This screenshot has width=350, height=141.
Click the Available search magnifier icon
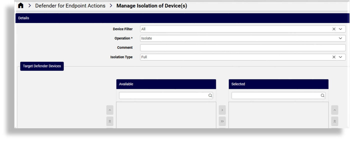pos(210,96)
